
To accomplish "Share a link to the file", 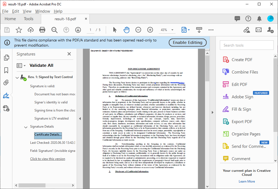I will [247, 30].
